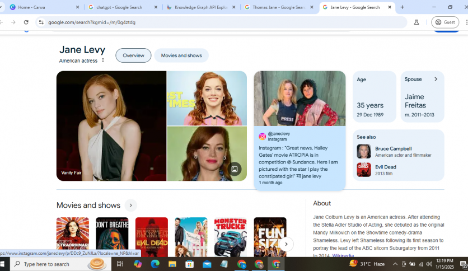
Task: Open the Wikipedia link in About
Action: click(343, 255)
